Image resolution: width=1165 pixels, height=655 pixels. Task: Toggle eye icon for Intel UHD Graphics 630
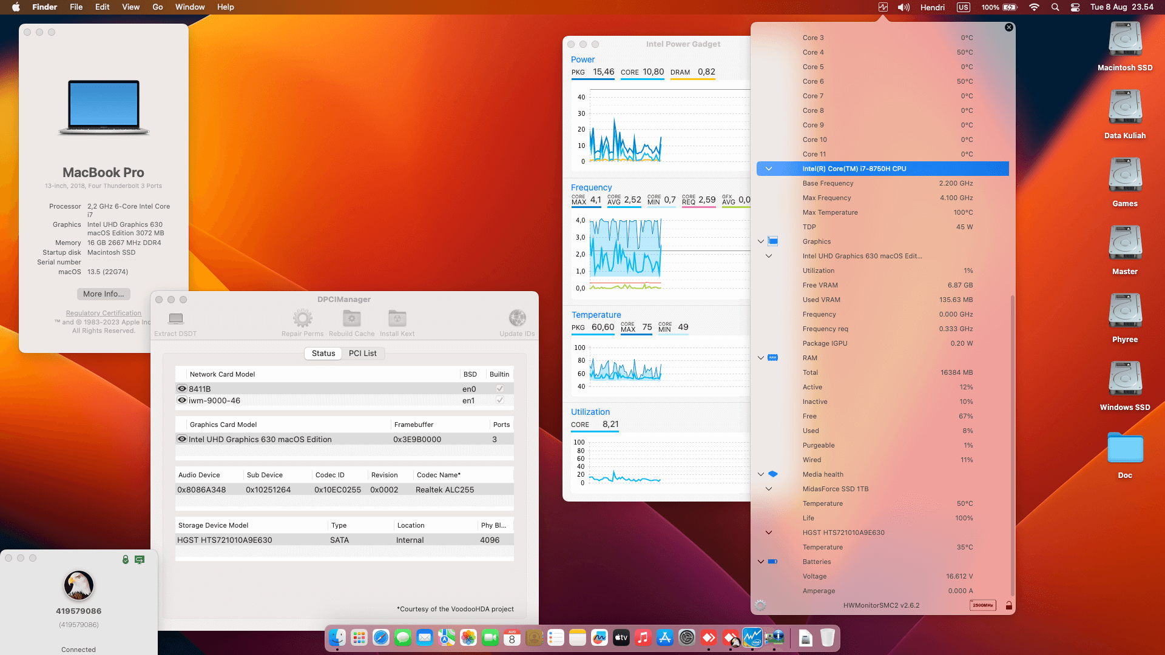pos(181,439)
